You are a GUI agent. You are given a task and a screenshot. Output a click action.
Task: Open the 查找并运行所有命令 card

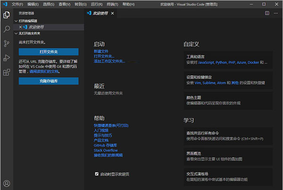click(228, 136)
